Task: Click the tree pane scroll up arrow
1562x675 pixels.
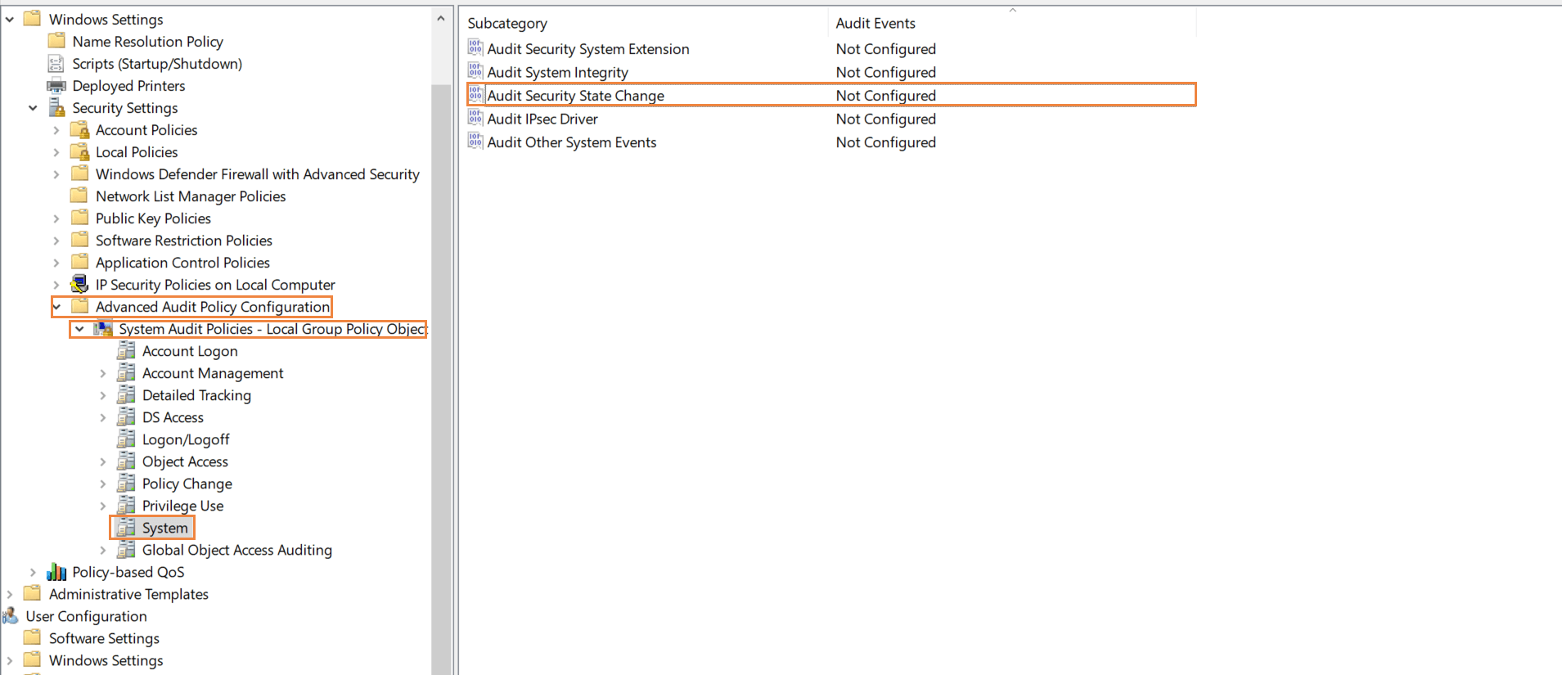Action: (x=441, y=18)
